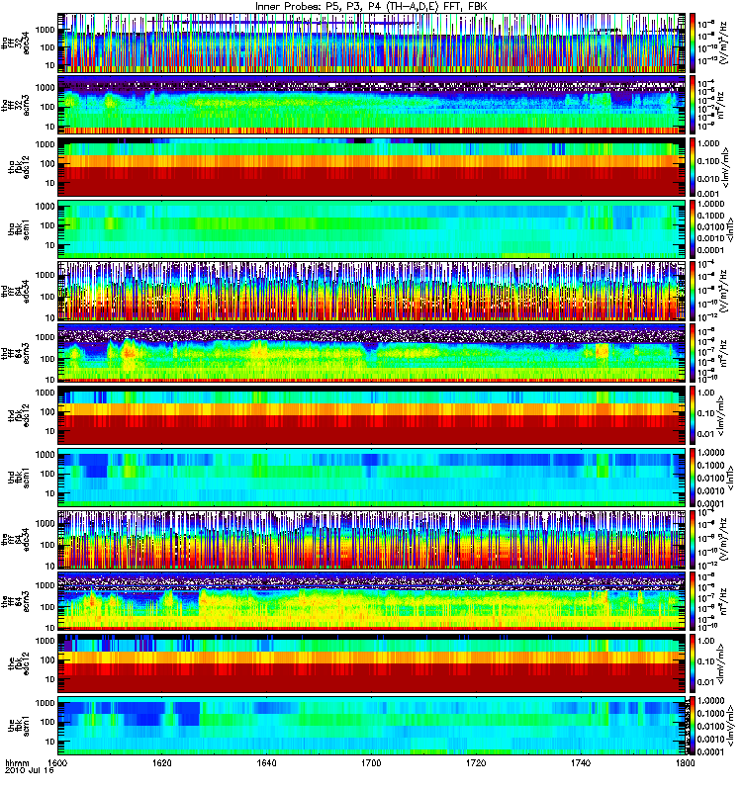The height and width of the screenshot is (791, 742).
Task: Click the '(V/m)²/Hz' unit label of the edc34
Action: click(x=723, y=539)
